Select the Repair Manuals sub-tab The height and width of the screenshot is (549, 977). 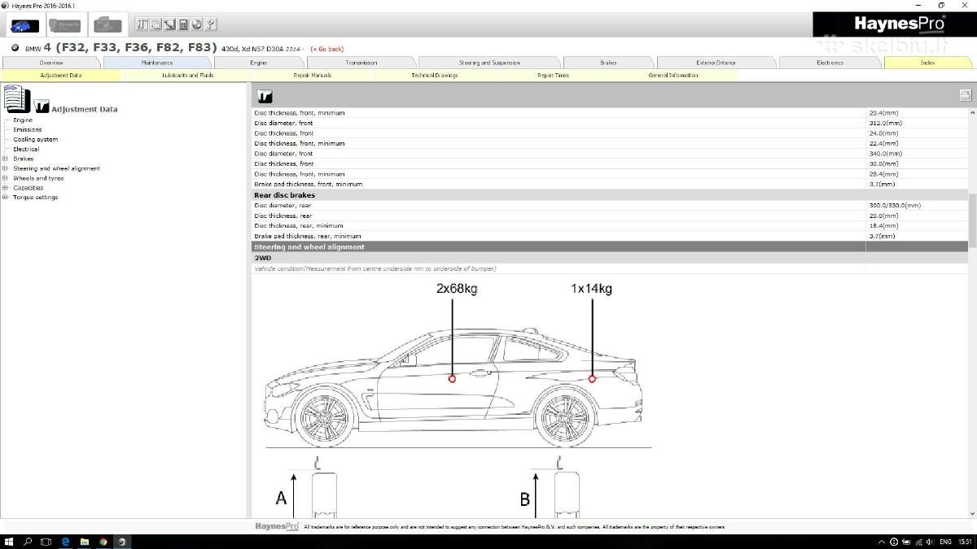click(x=313, y=76)
